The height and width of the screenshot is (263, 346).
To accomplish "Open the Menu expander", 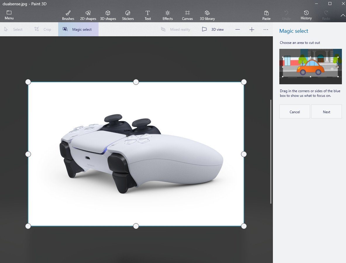I will (x=9, y=15).
